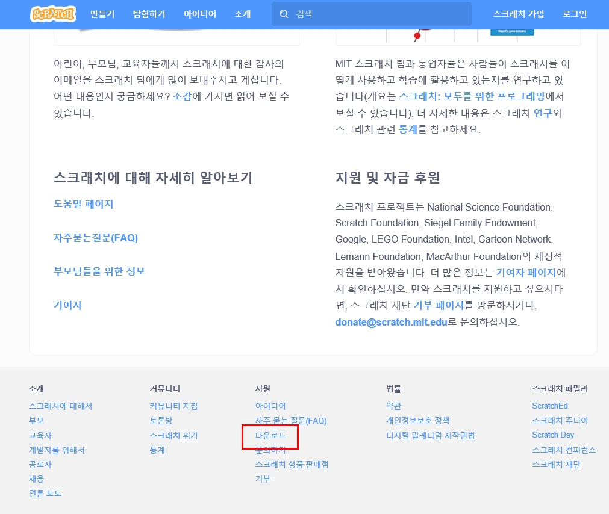
Task: Open footer link 공로자
Action: 40,465
